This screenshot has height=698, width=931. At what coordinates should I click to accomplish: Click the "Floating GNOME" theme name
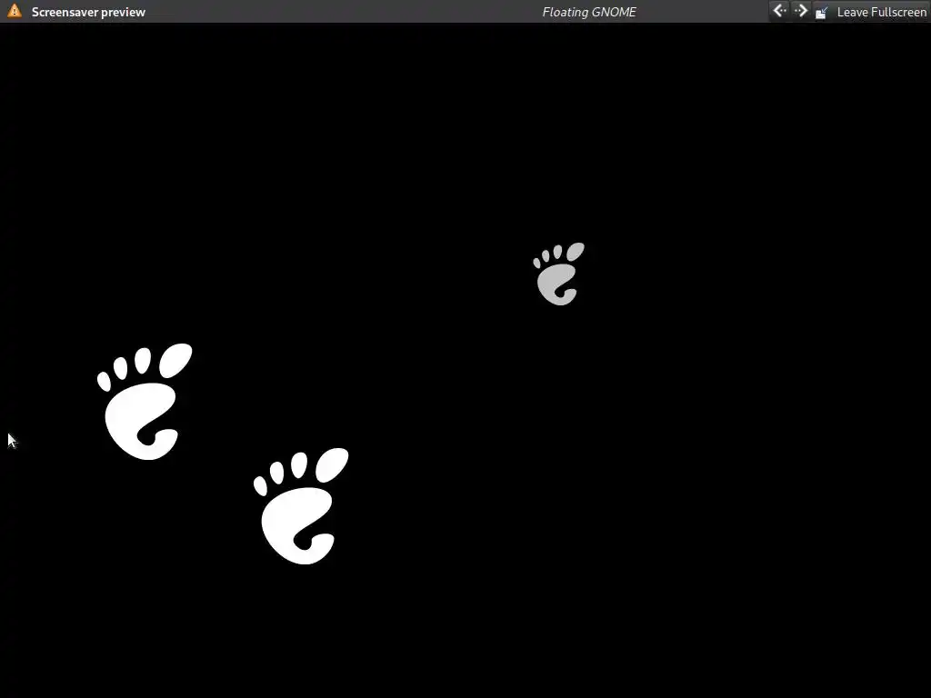589,12
